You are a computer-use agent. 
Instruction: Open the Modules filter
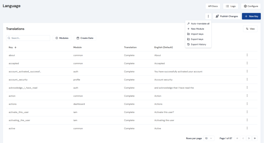[62, 38]
